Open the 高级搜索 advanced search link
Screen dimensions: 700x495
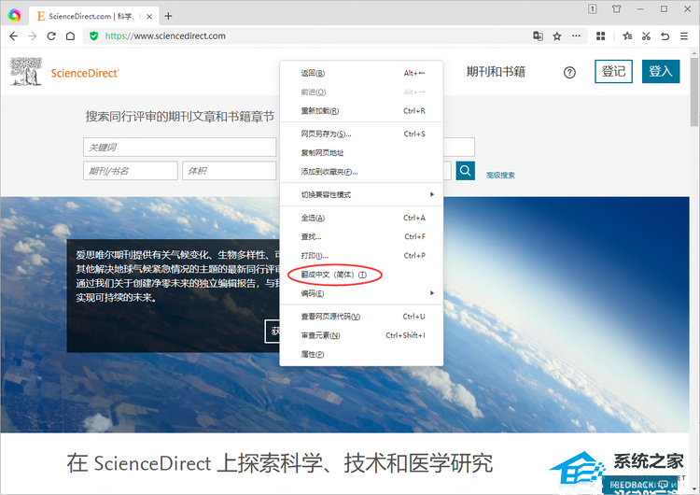[500, 176]
